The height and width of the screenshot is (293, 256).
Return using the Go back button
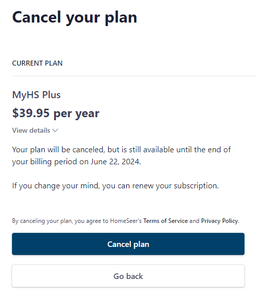[x=128, y=276]
